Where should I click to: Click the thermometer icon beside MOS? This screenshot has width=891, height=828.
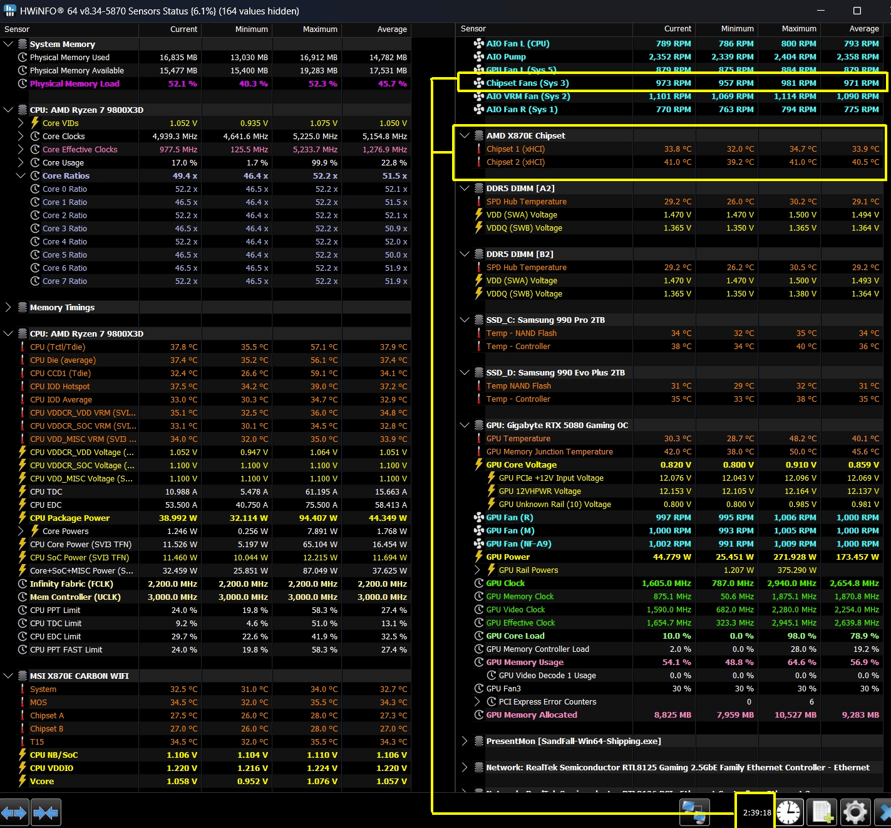click(x=23, y=702)
